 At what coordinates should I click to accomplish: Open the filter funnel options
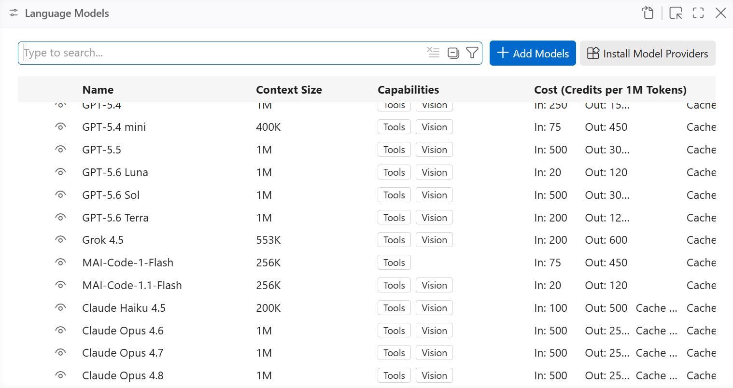[x=472, y=53]
